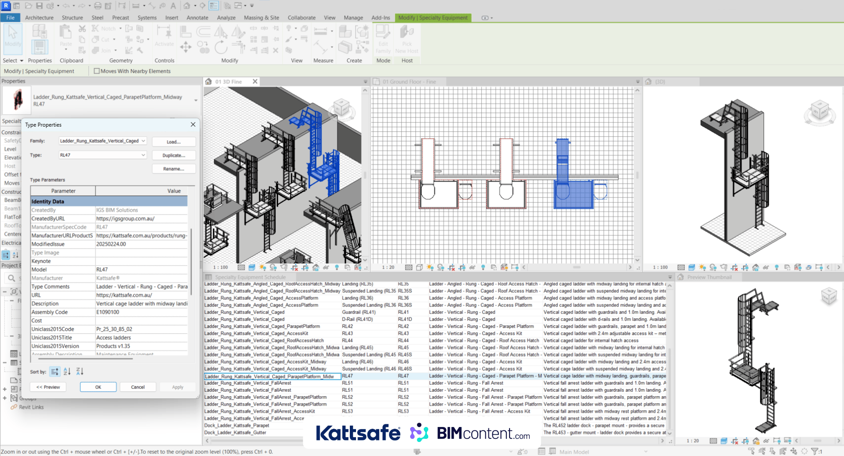
Task: Save the project with the floppy icon
Action: (39, 6)
